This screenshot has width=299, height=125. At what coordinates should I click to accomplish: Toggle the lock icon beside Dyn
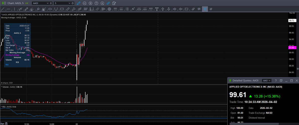[x=6, y=124]
